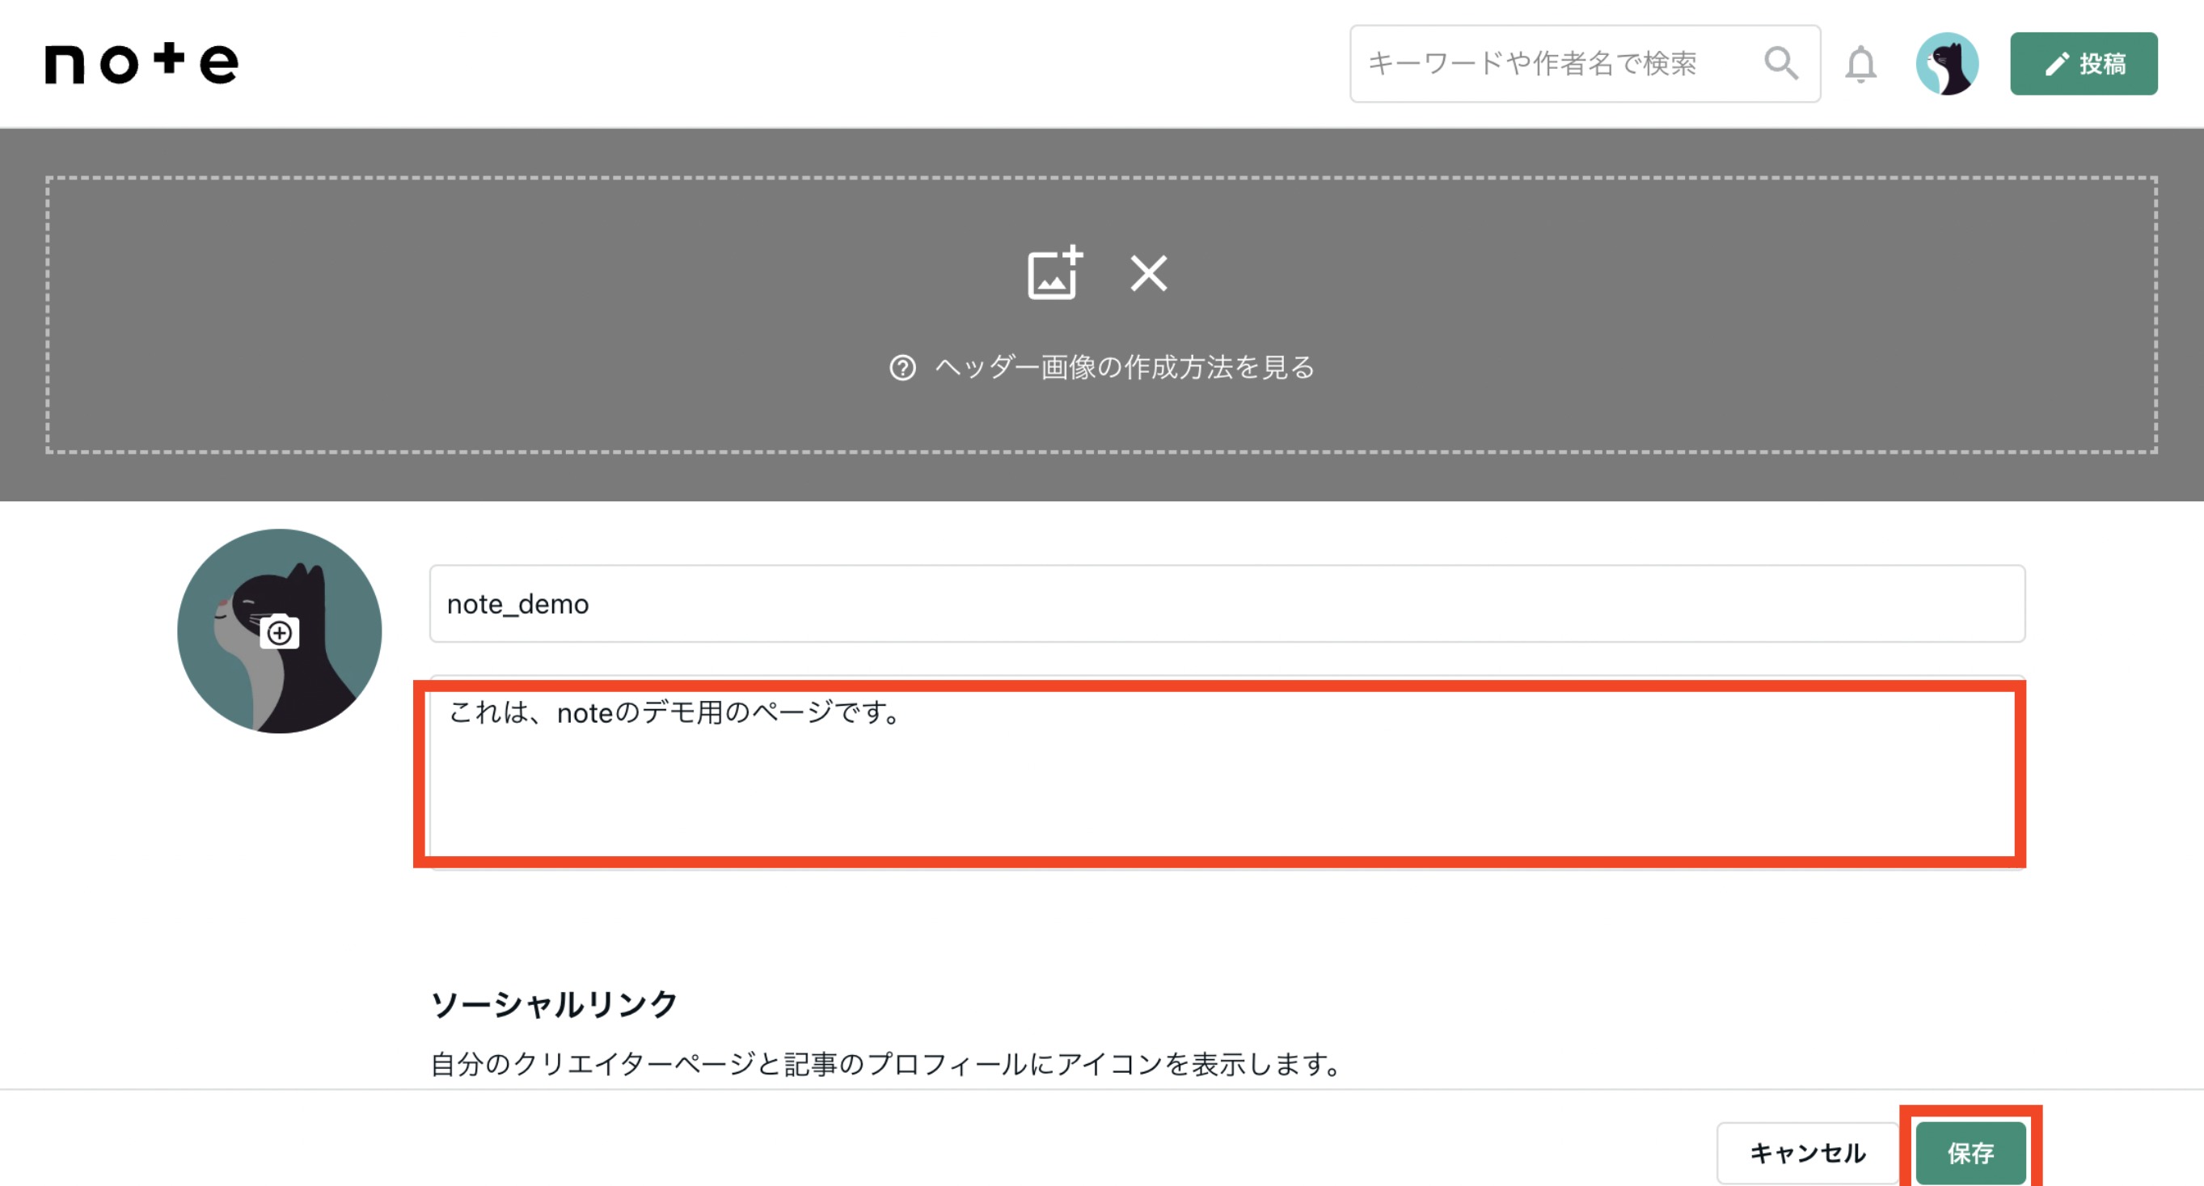Click the note_demo name field
Image resolution: width=2204 pixels, height=1186 pixels.
click(1227, 603)
